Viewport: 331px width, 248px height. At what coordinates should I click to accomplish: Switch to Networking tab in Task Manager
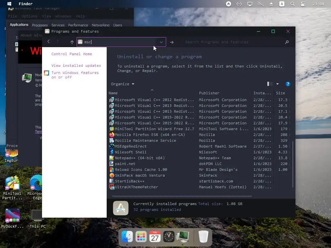coord(101,25)
